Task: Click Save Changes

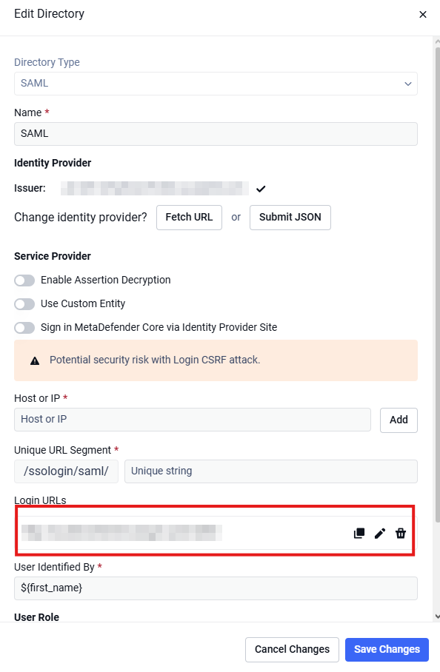Action: click(387, 649)
